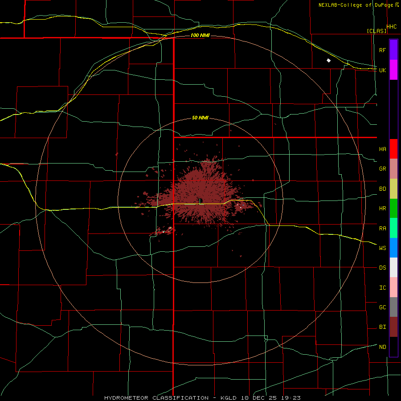Click the ND black color swatch
The image size is (401, 401).
tap(393, 347)
